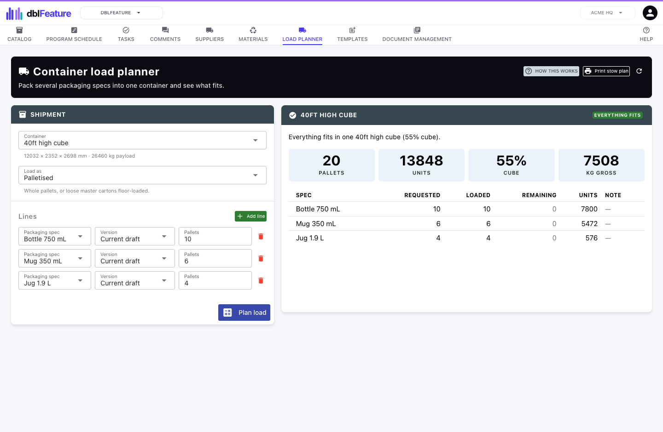Open Version dropdown for Bottle 750 mL line
The width and height of the screenshot is (663, 432).
click(x=135, y=236)
